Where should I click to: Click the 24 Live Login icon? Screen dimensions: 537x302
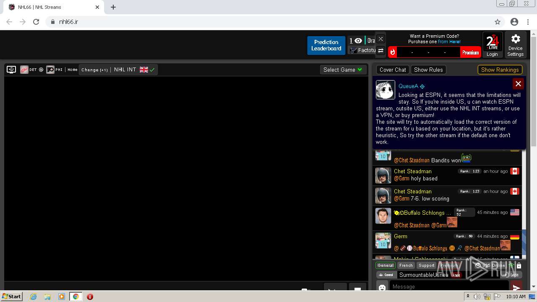(492, 45)
